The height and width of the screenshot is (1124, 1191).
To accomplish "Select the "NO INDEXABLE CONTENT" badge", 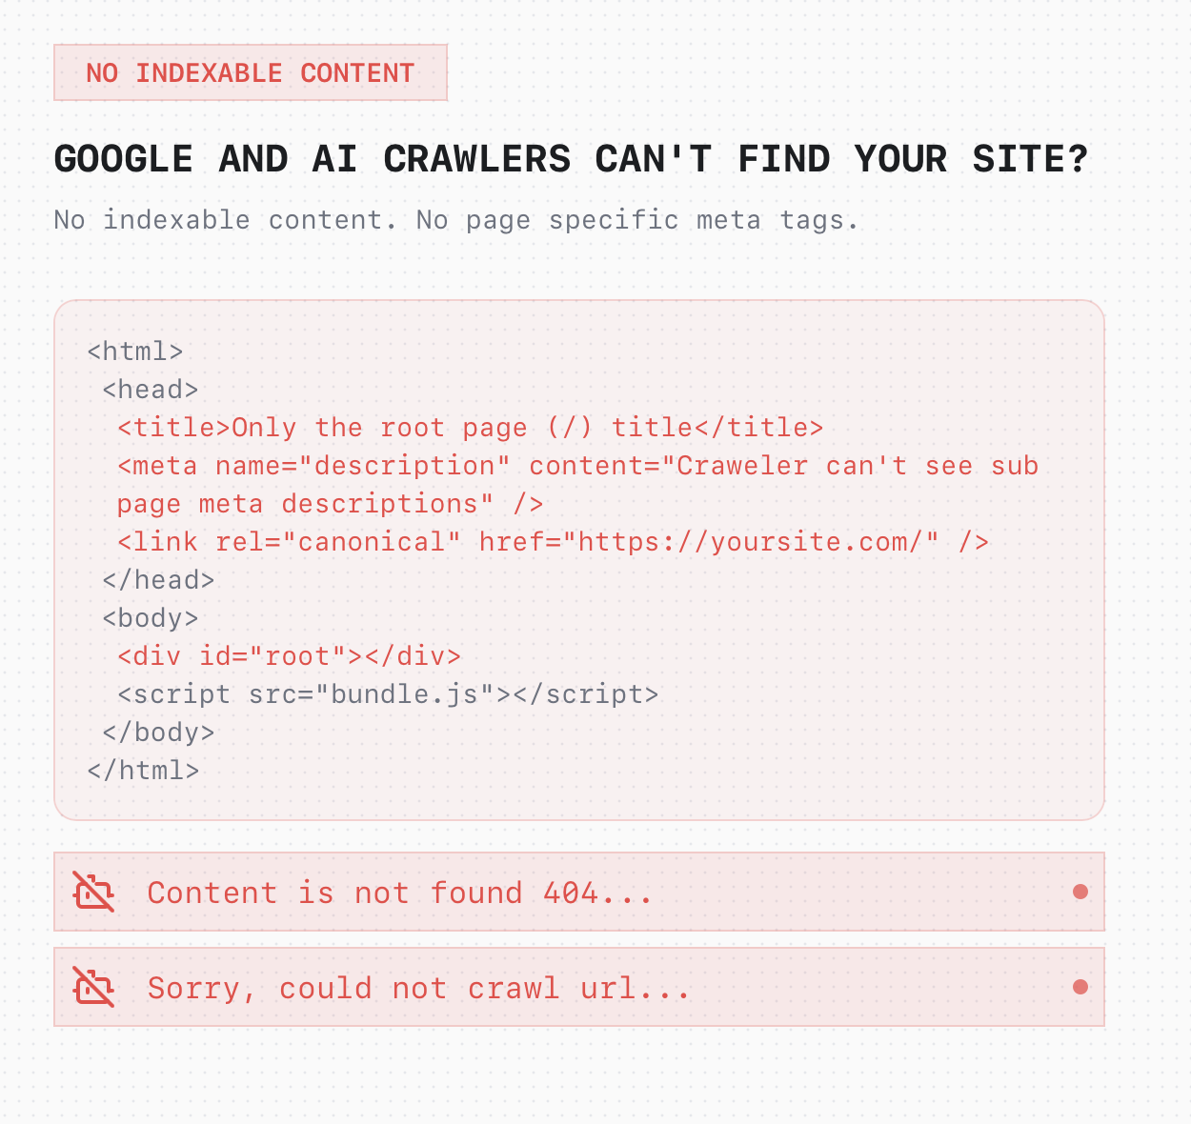I will tap(251, 72).
